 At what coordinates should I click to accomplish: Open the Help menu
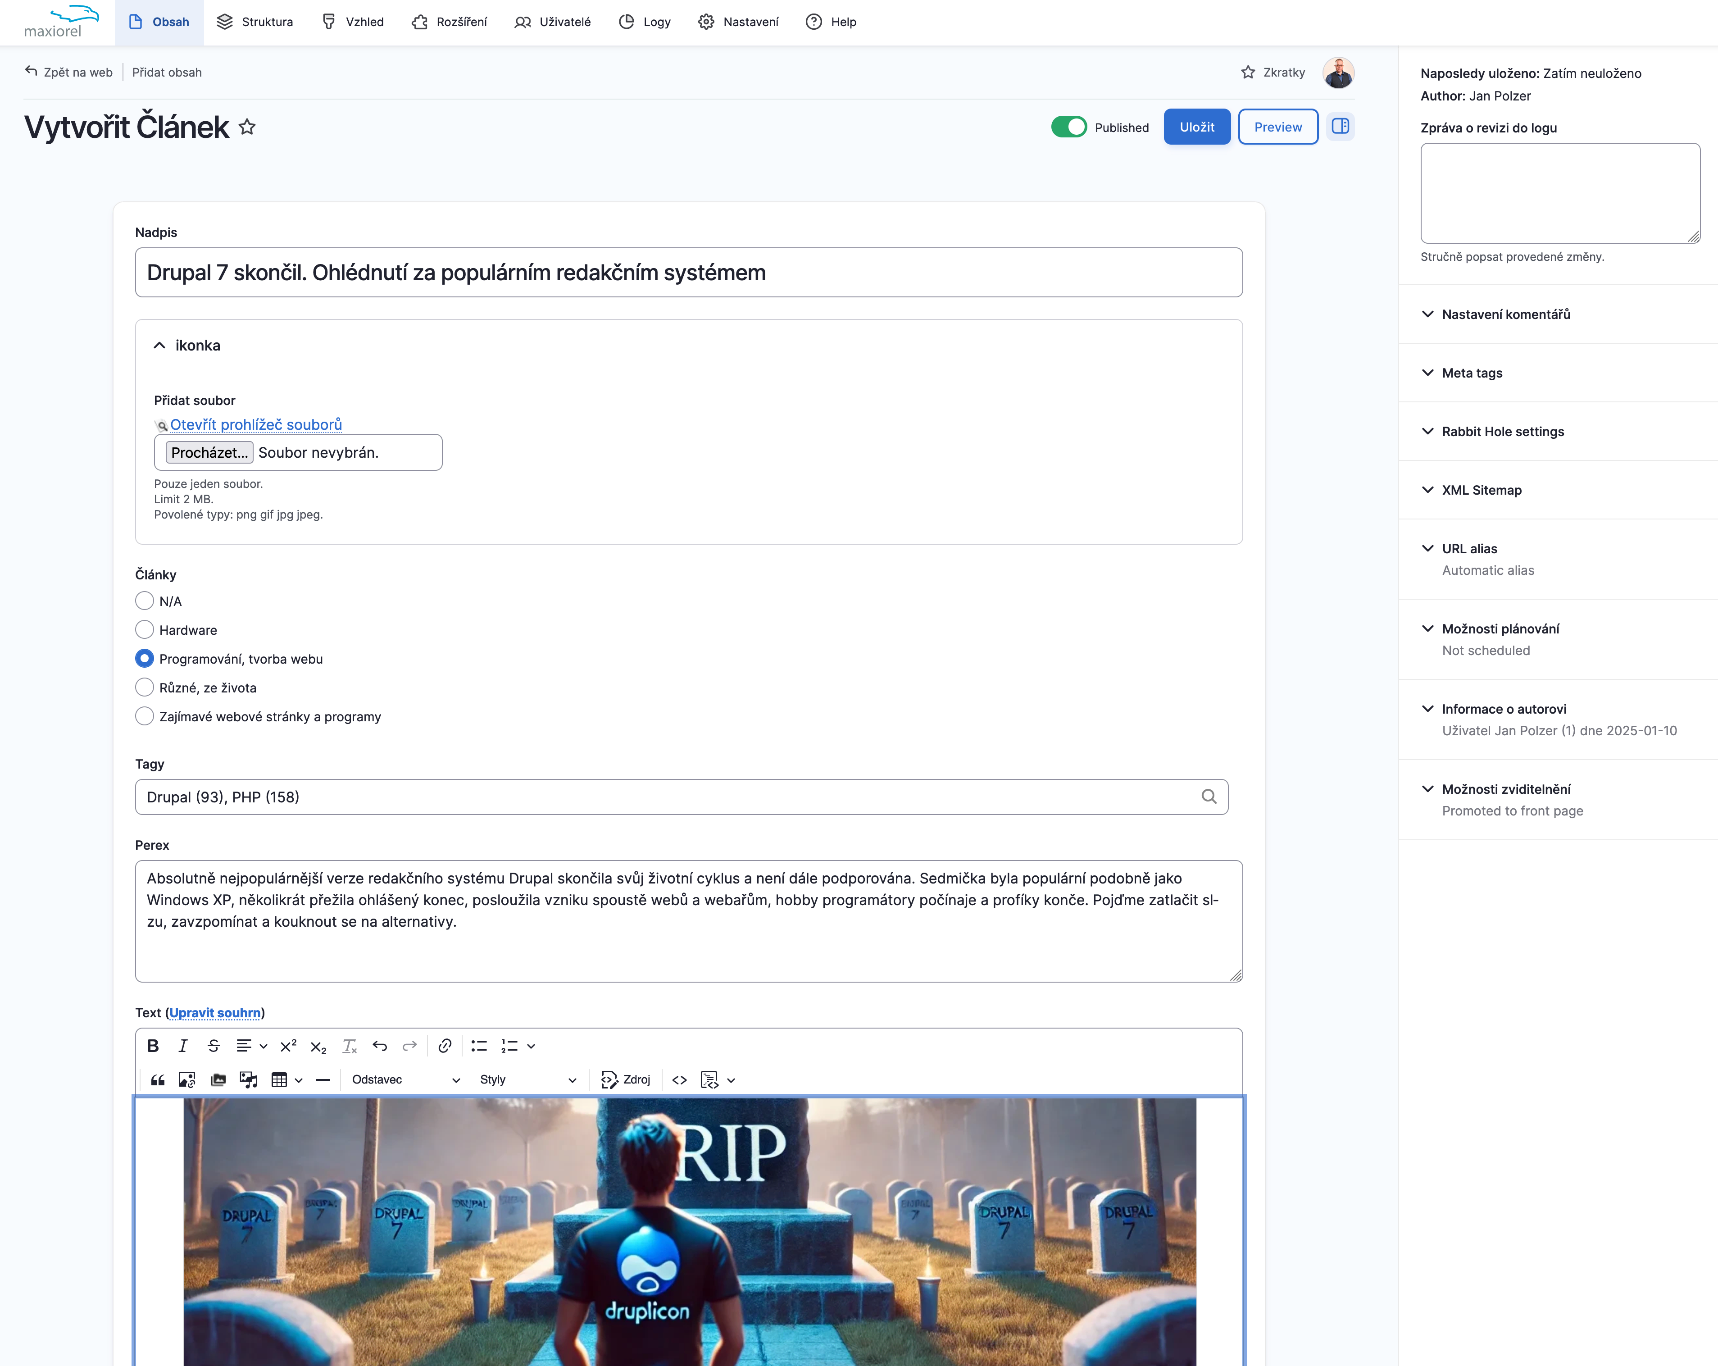pos(831,23)
